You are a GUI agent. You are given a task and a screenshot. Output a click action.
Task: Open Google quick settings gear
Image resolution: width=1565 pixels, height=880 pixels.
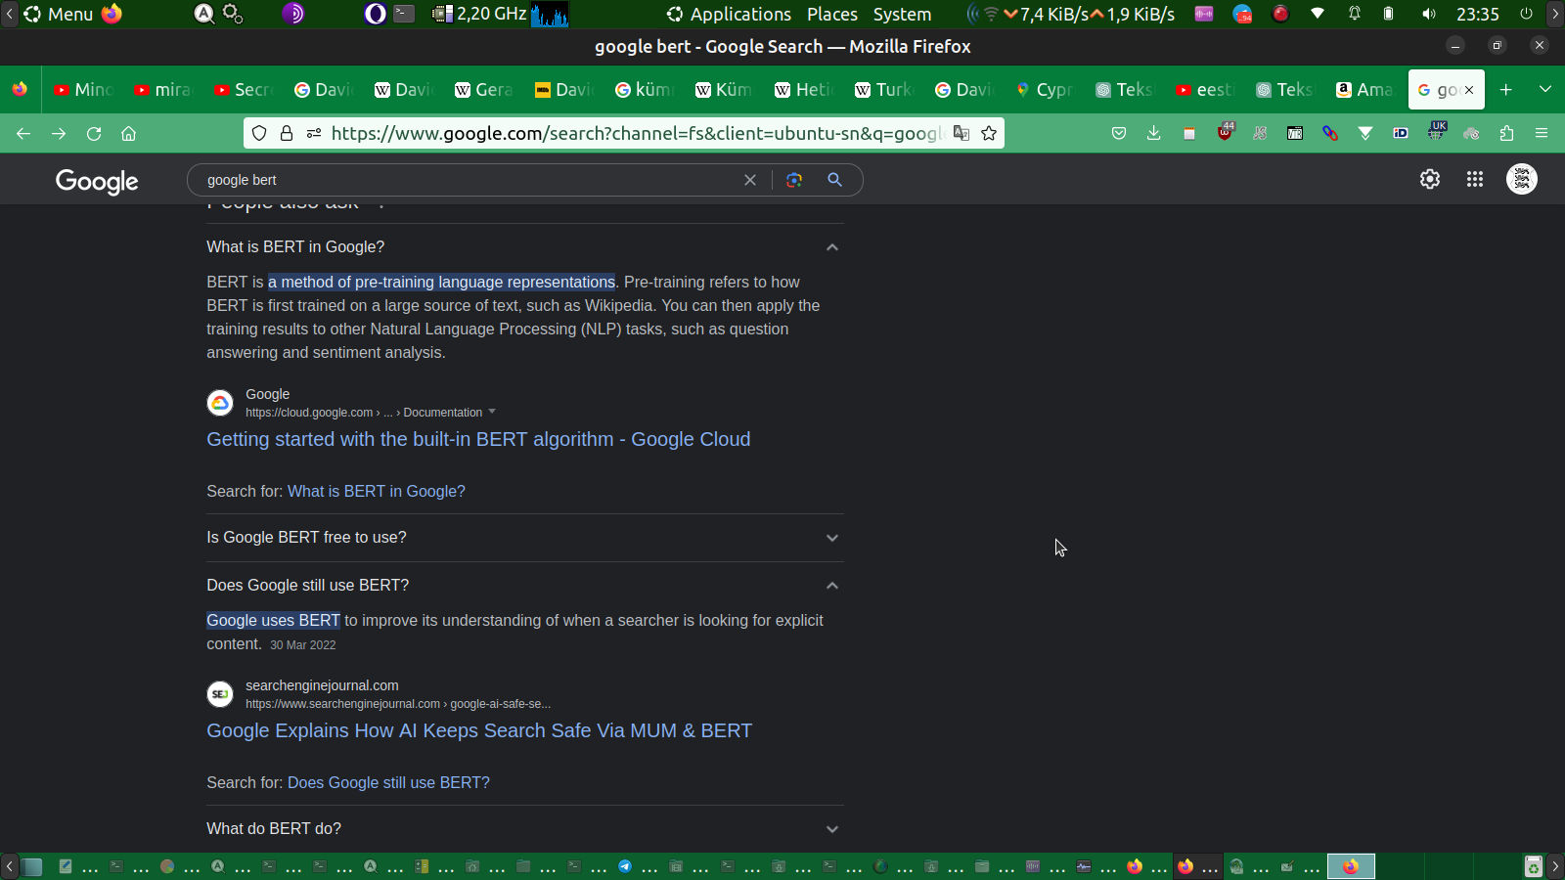(x=1430, y=179)
